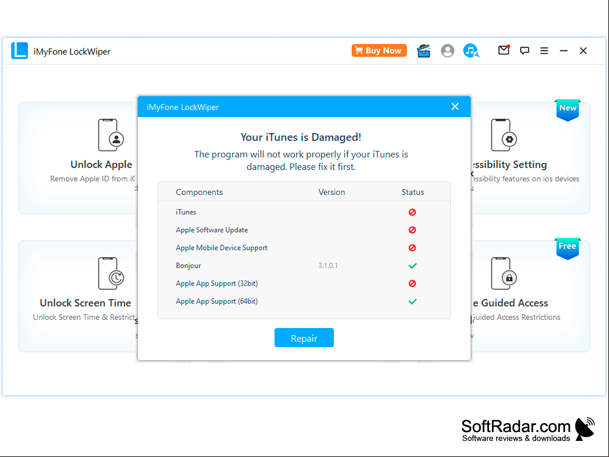Image resolution: width=609 pixels, height=457 pixels.
Task: Click Apple App Support (32bit) error icon
Action: click(x=412, y=283)
